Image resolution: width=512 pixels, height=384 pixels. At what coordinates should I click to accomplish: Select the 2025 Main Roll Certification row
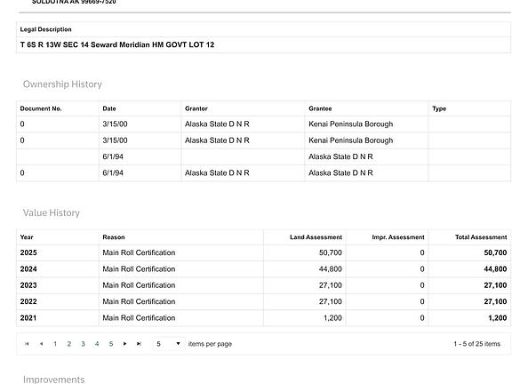coord(263,252)
